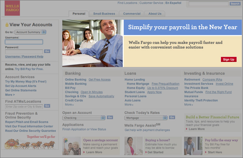Viewport: 243px width, 158px height.
Task: Click the stagecoach and horses image
Action: (29, 144)
